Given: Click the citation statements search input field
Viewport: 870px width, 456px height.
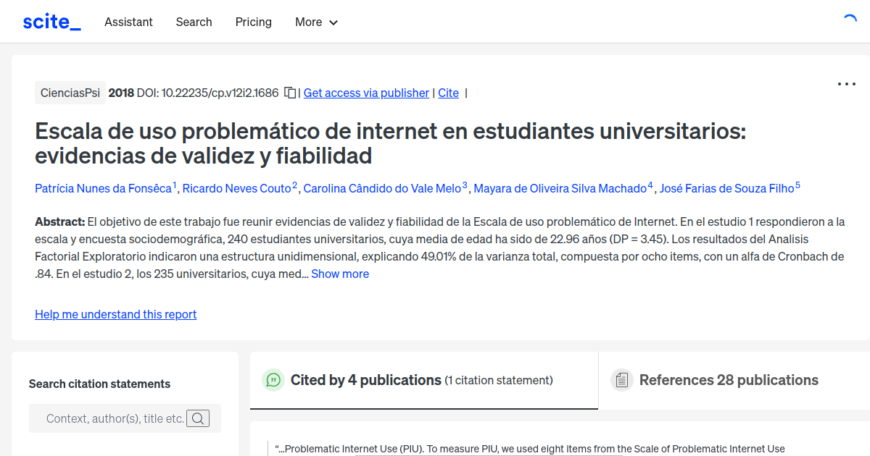Looking at the screenshot, I should (116, 418).
